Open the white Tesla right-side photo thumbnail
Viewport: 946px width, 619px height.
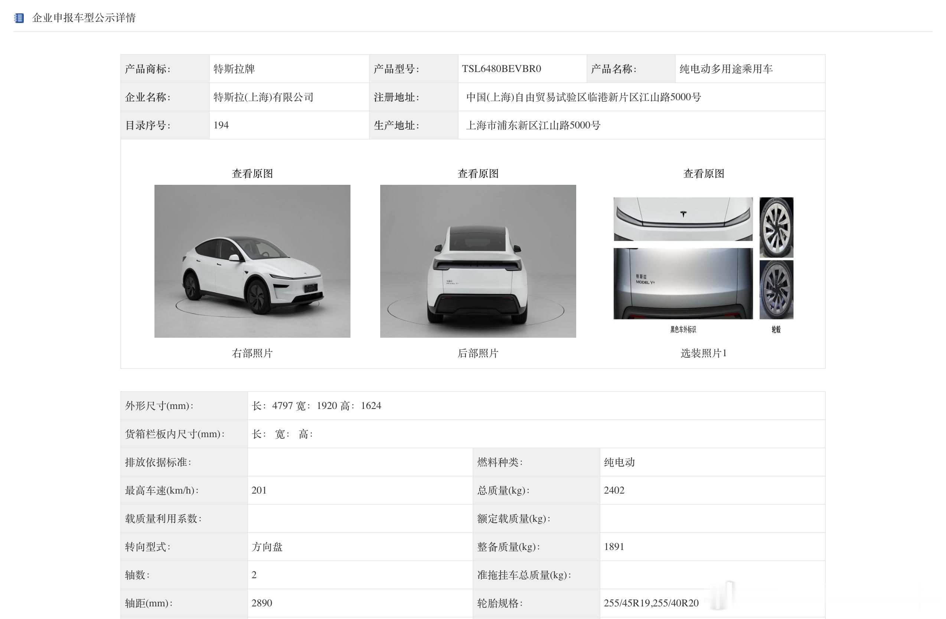click(252, 261)
